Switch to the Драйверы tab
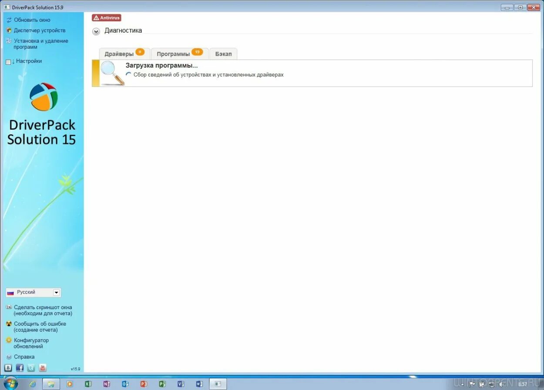The height and width of the screenshot is (390, 544). point(124,54)
